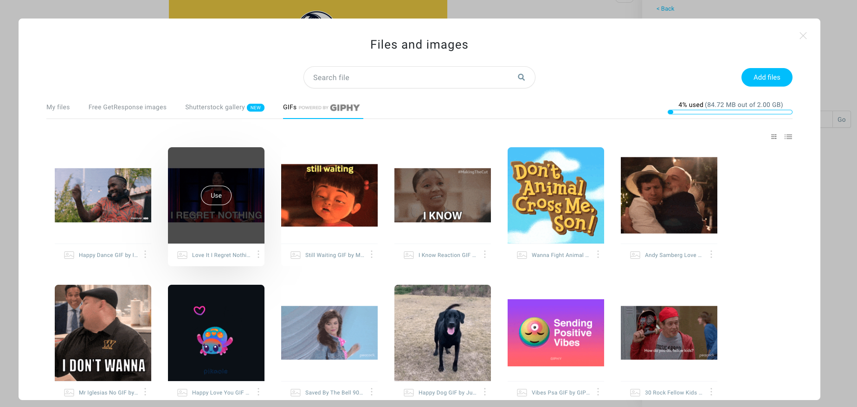Screen dimensions: 857x407
Task: Open options menu for Saved By The Bell
Action: click(x=372, y=392)
